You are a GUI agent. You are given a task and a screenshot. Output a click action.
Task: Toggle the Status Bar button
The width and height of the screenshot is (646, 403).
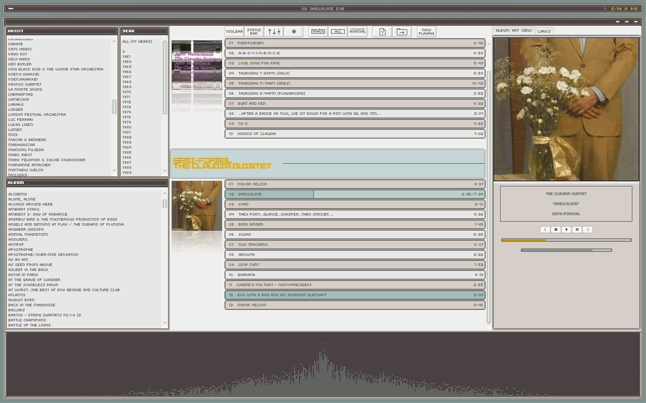[x=254, y=32]
